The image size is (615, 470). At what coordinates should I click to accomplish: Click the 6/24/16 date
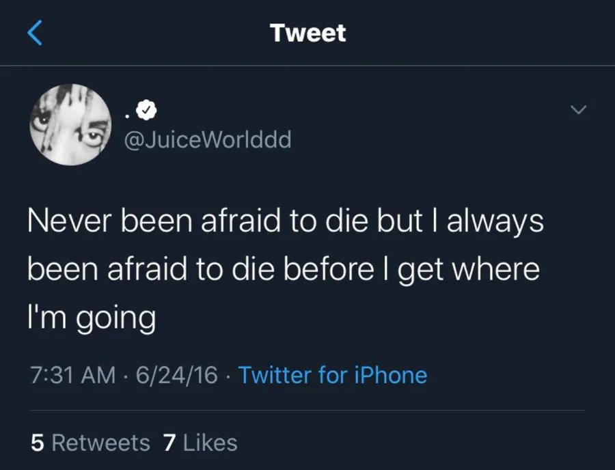[176, 375]
